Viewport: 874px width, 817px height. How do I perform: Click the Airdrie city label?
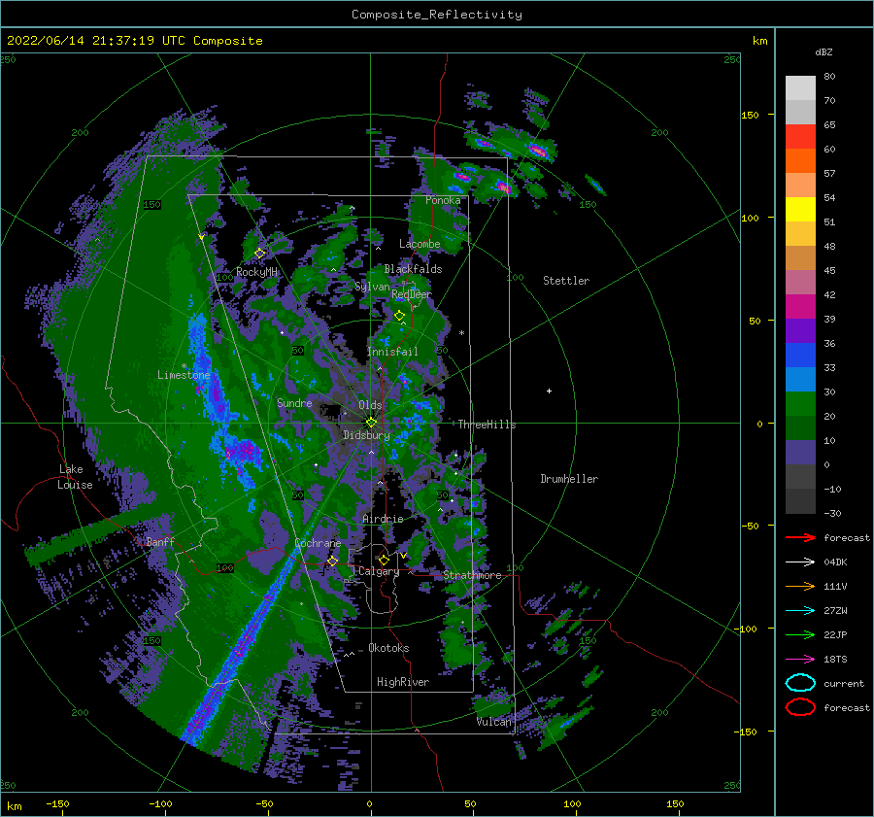click(x=383, y=519)
